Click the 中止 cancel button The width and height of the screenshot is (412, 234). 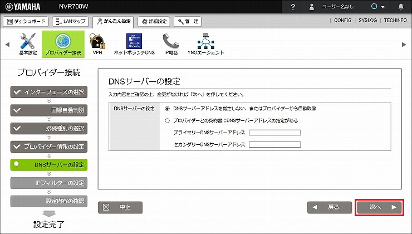120,207
